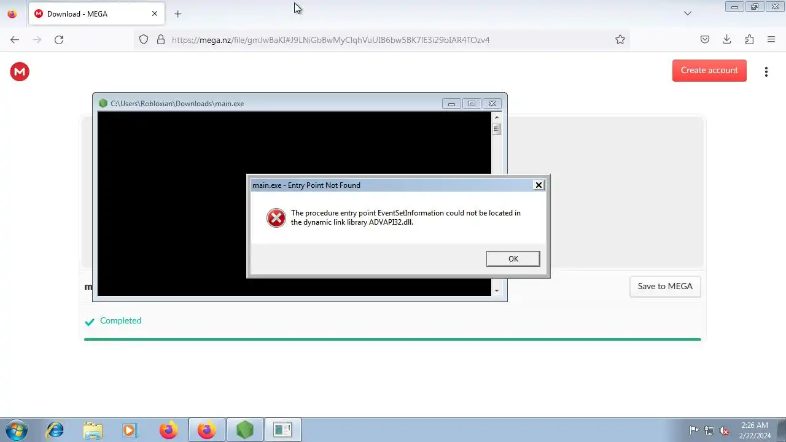Screen dimensions: 786x442
Task: Reload the page with the refresh icon
Action: click(59, 40)
